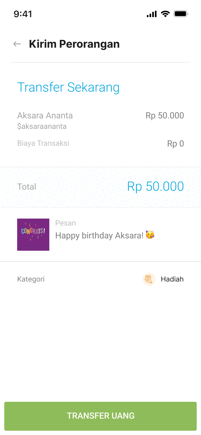Tap the Biaya Transaksi label
The width and height of the screenshot is (201, 435).
(43, 143)
